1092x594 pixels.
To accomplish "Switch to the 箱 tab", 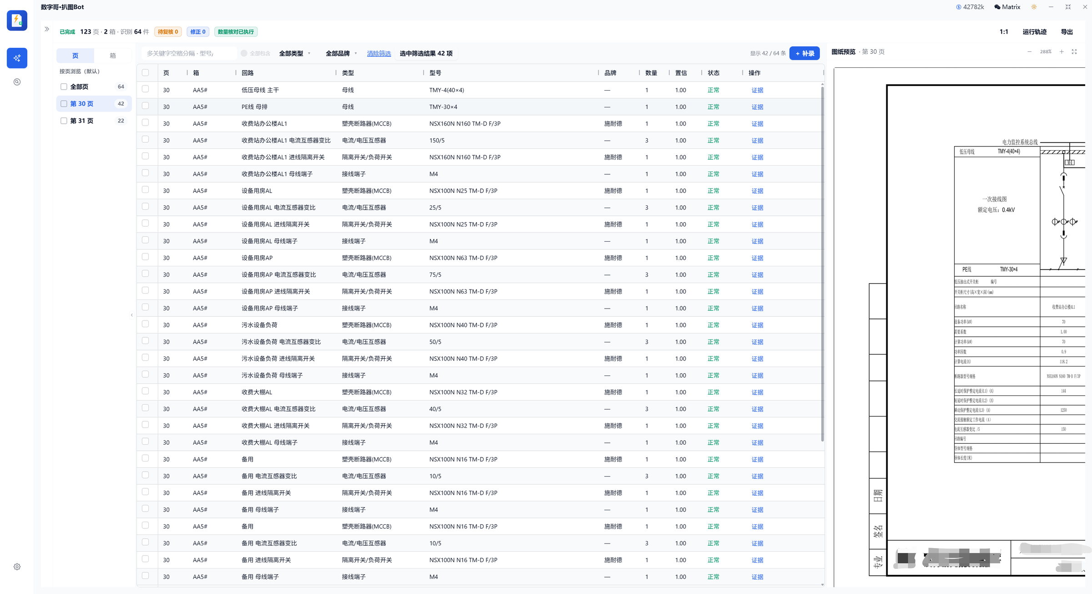I will [113, 56].
